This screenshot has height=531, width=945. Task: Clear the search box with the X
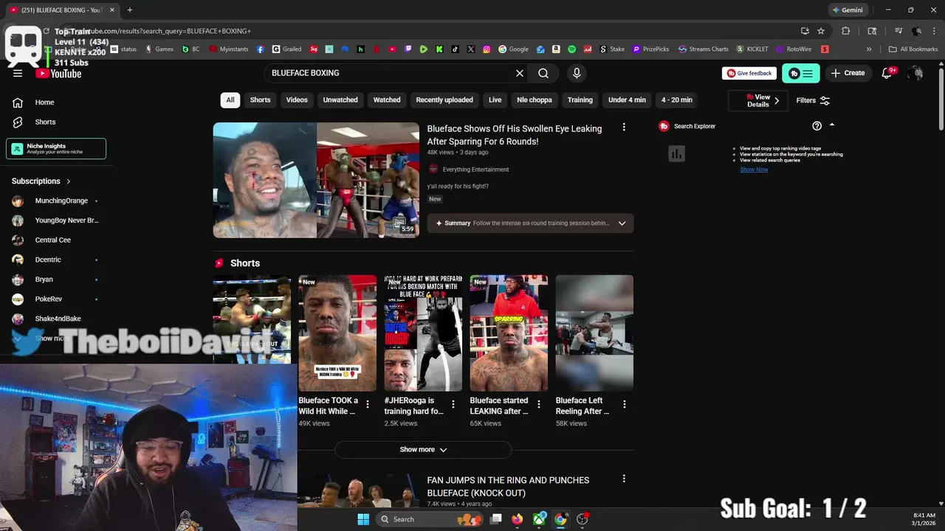pyautogui.click(x=520, y=73)
